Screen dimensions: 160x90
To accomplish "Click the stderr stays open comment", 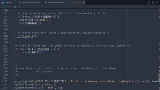I will tap(63, 33).
